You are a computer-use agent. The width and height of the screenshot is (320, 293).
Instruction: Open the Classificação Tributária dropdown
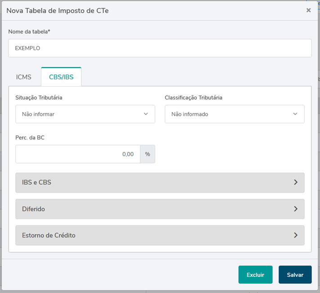(x=234, y=114)
